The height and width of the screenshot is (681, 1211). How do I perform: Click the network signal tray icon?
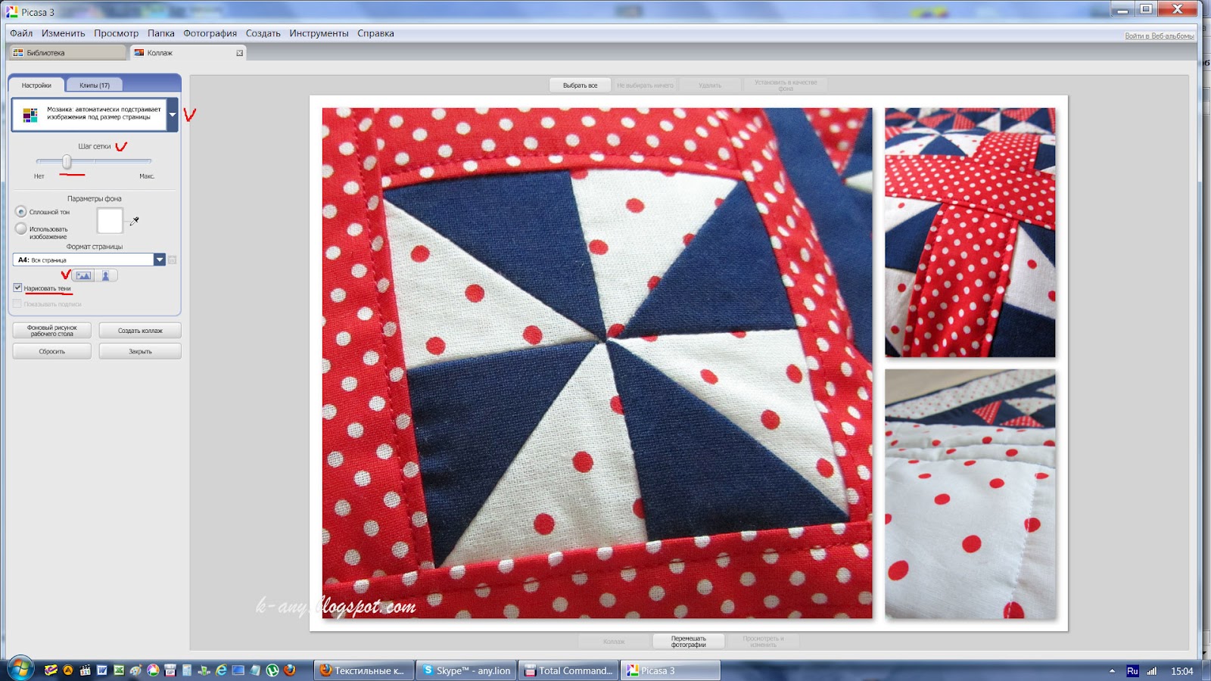pos(1152,671)
